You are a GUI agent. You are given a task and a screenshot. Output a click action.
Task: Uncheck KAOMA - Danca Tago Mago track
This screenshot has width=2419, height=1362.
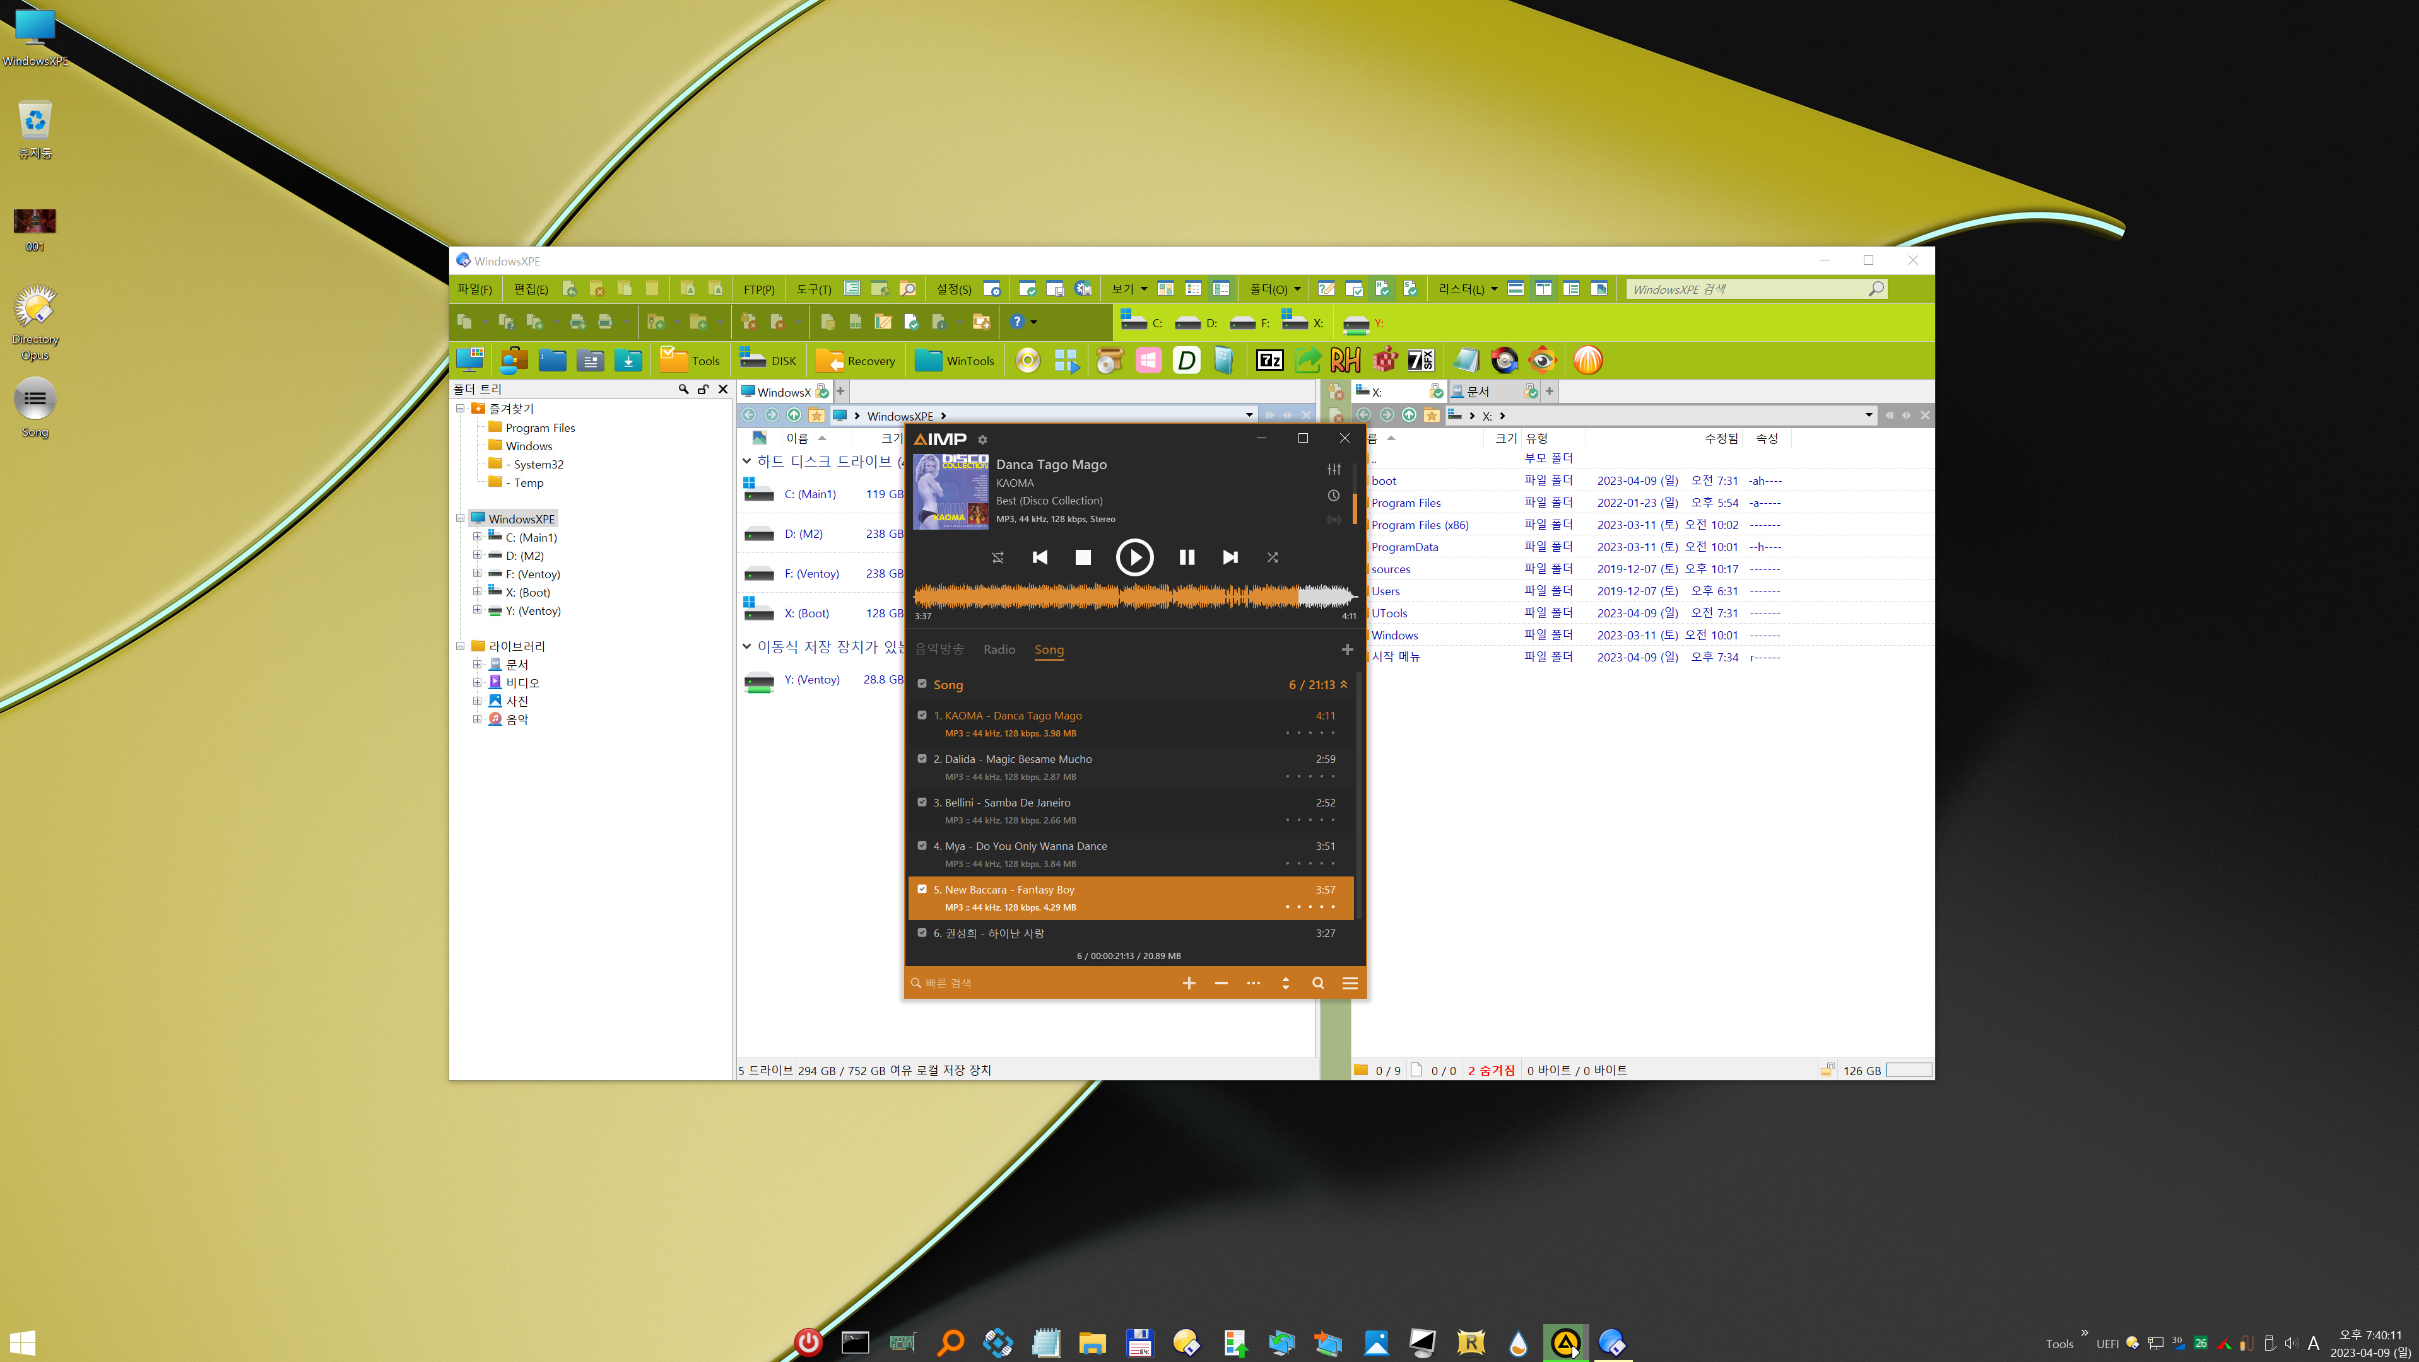[x=922, y=715]
